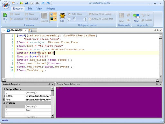Close the active document with tab-bar X
The width and height of the screenshot is (165, 124).
(x=161, y=30)
